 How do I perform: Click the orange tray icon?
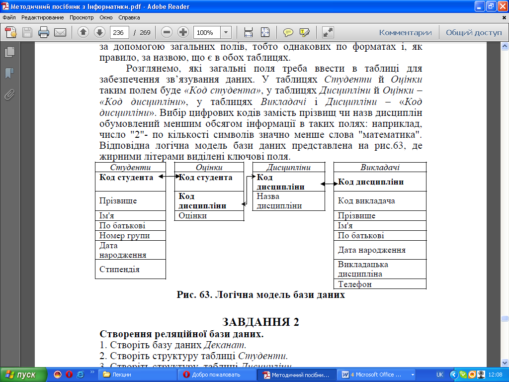point(472,375)
